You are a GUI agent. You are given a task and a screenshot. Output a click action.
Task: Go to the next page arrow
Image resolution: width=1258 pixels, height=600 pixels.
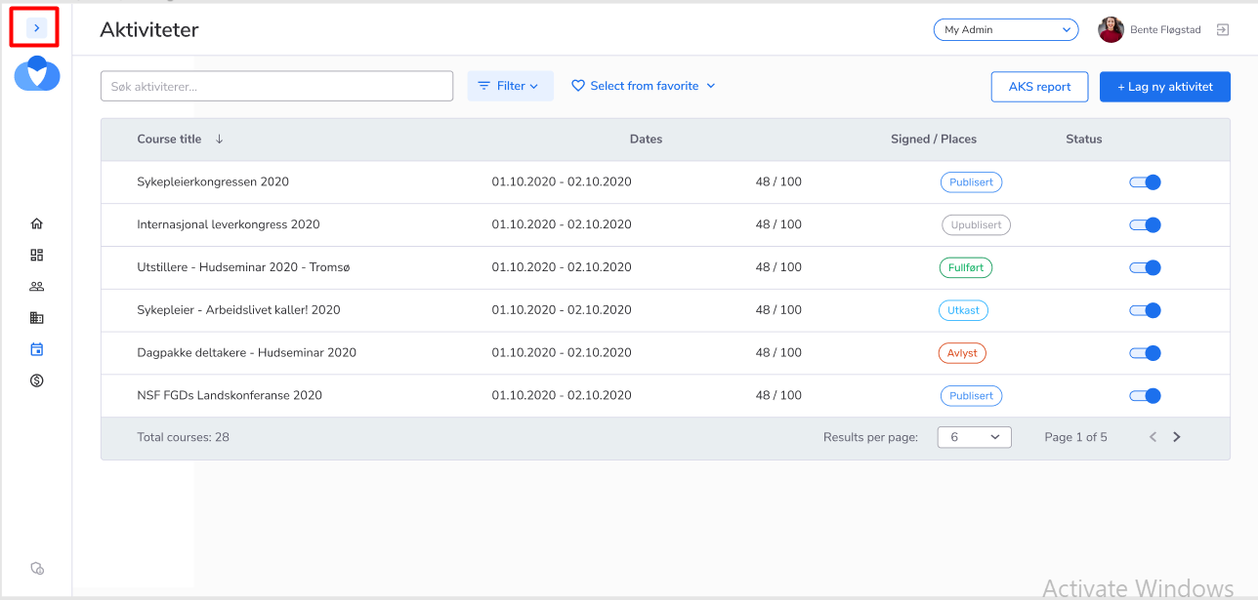pos(1177,437)
